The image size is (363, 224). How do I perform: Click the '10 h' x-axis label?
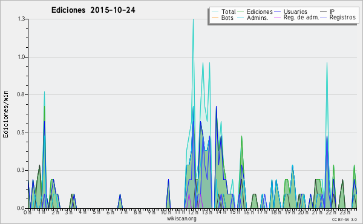tap(166, 212)
